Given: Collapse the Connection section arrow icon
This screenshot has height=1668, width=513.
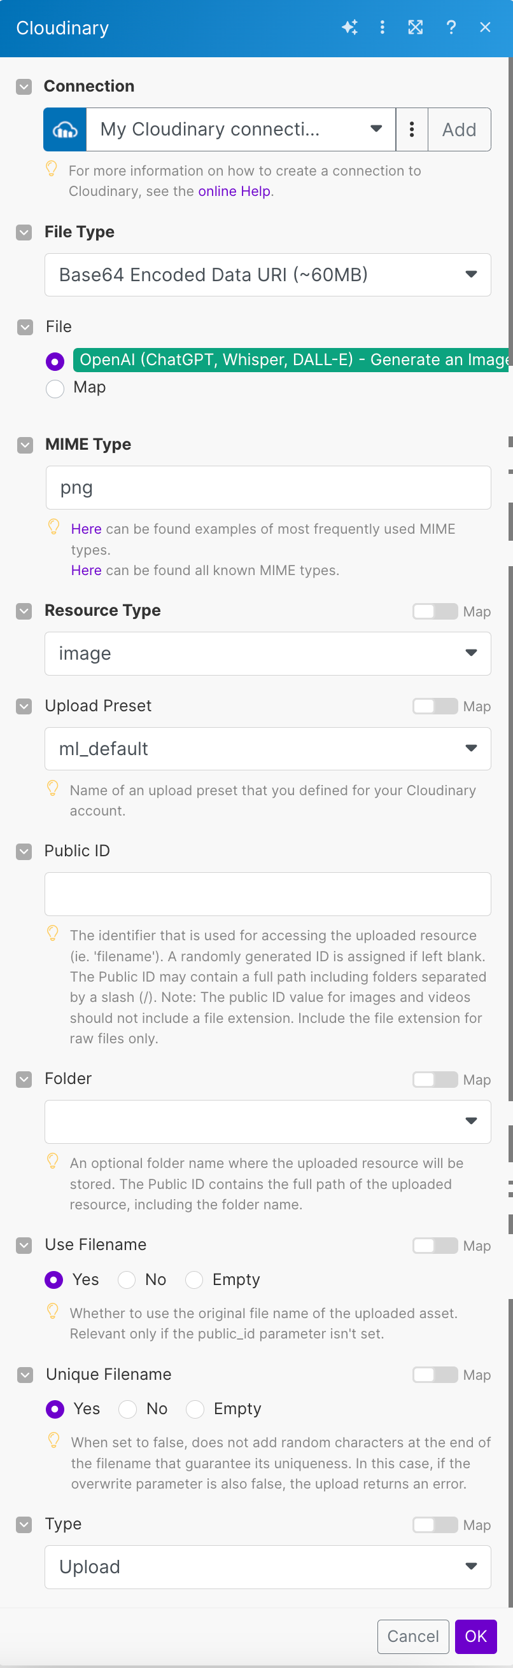Looking at the screenshot, I should tap(24, 87).
